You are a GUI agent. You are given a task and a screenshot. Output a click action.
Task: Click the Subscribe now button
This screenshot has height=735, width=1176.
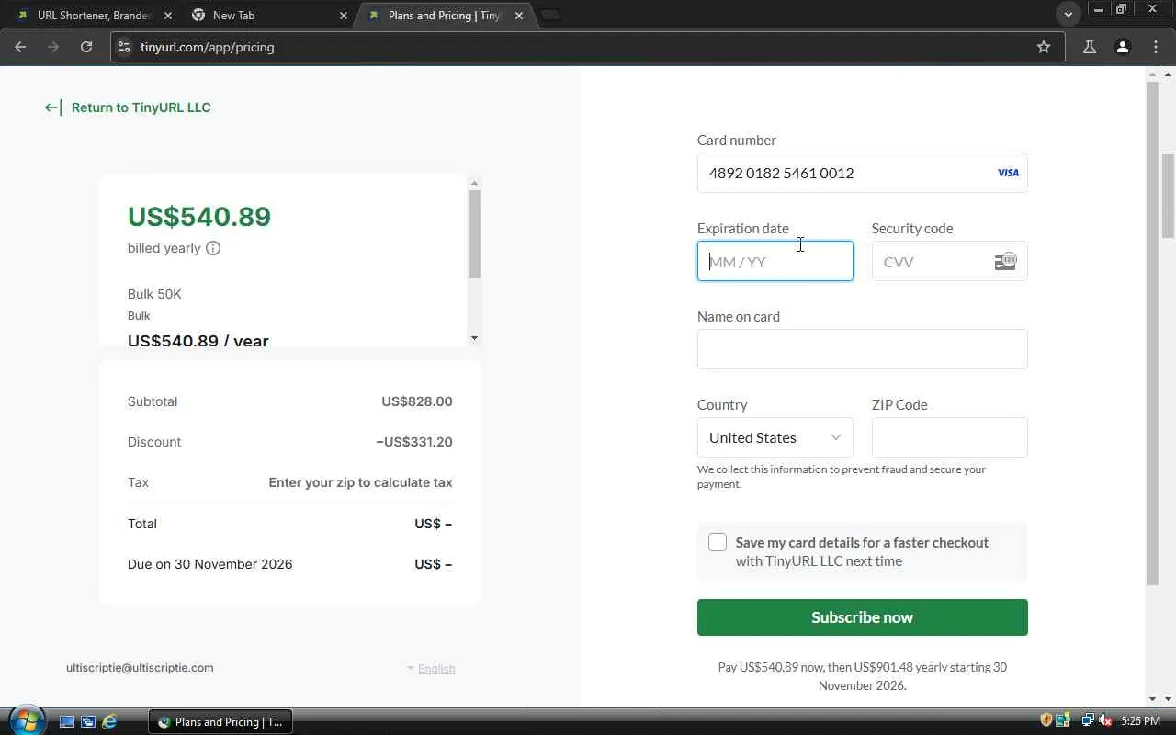click(862, 617)
